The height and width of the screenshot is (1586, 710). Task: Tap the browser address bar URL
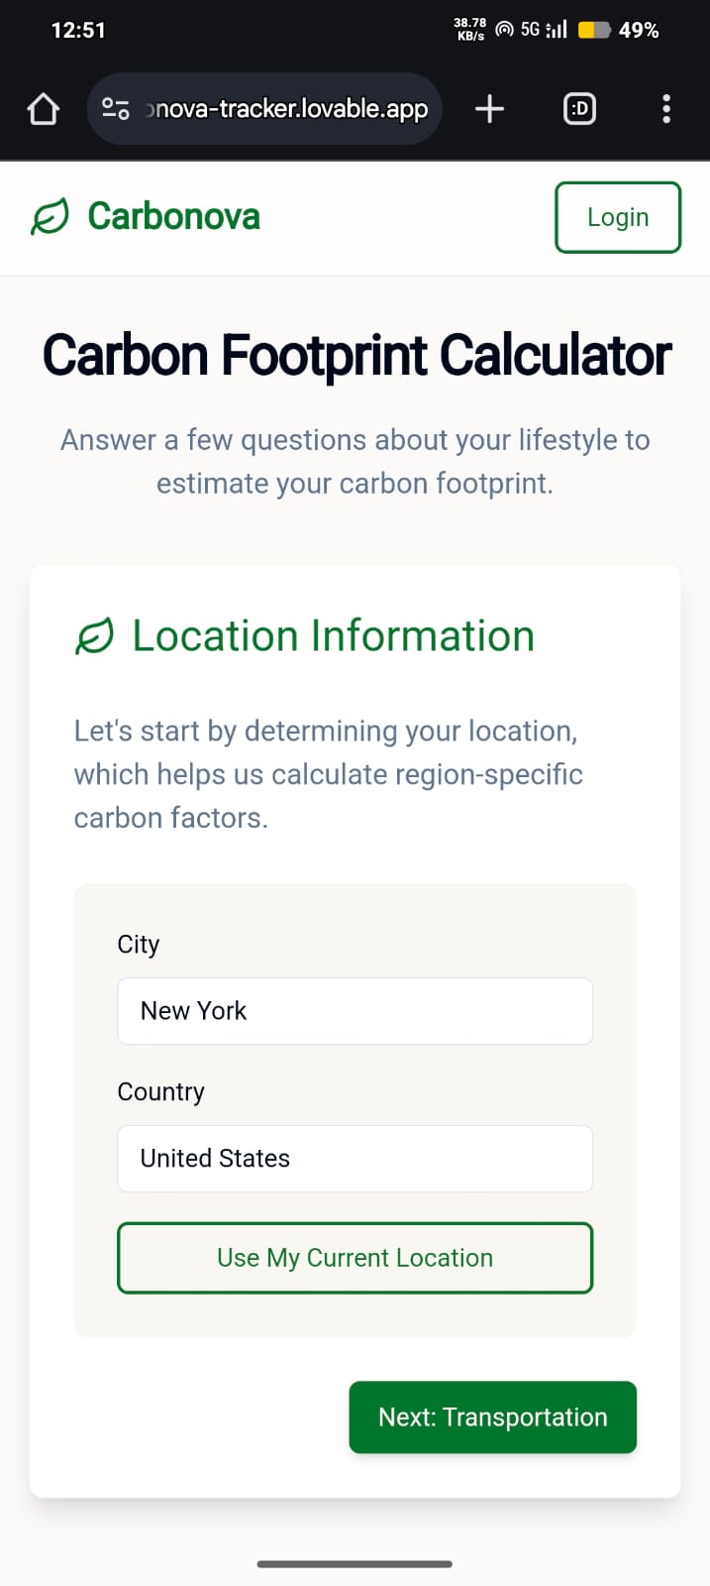pos(287,109)
